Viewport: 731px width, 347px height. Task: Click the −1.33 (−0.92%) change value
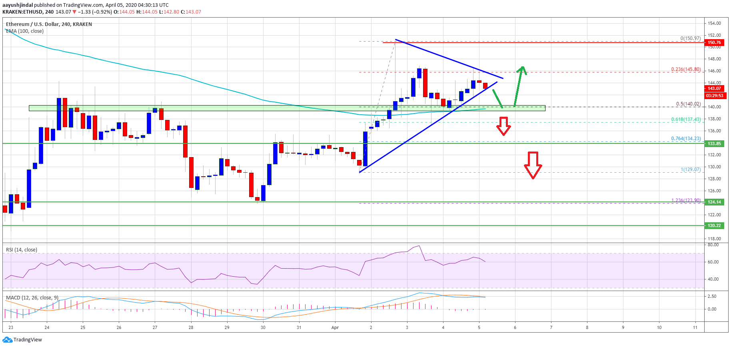[95, 12]
